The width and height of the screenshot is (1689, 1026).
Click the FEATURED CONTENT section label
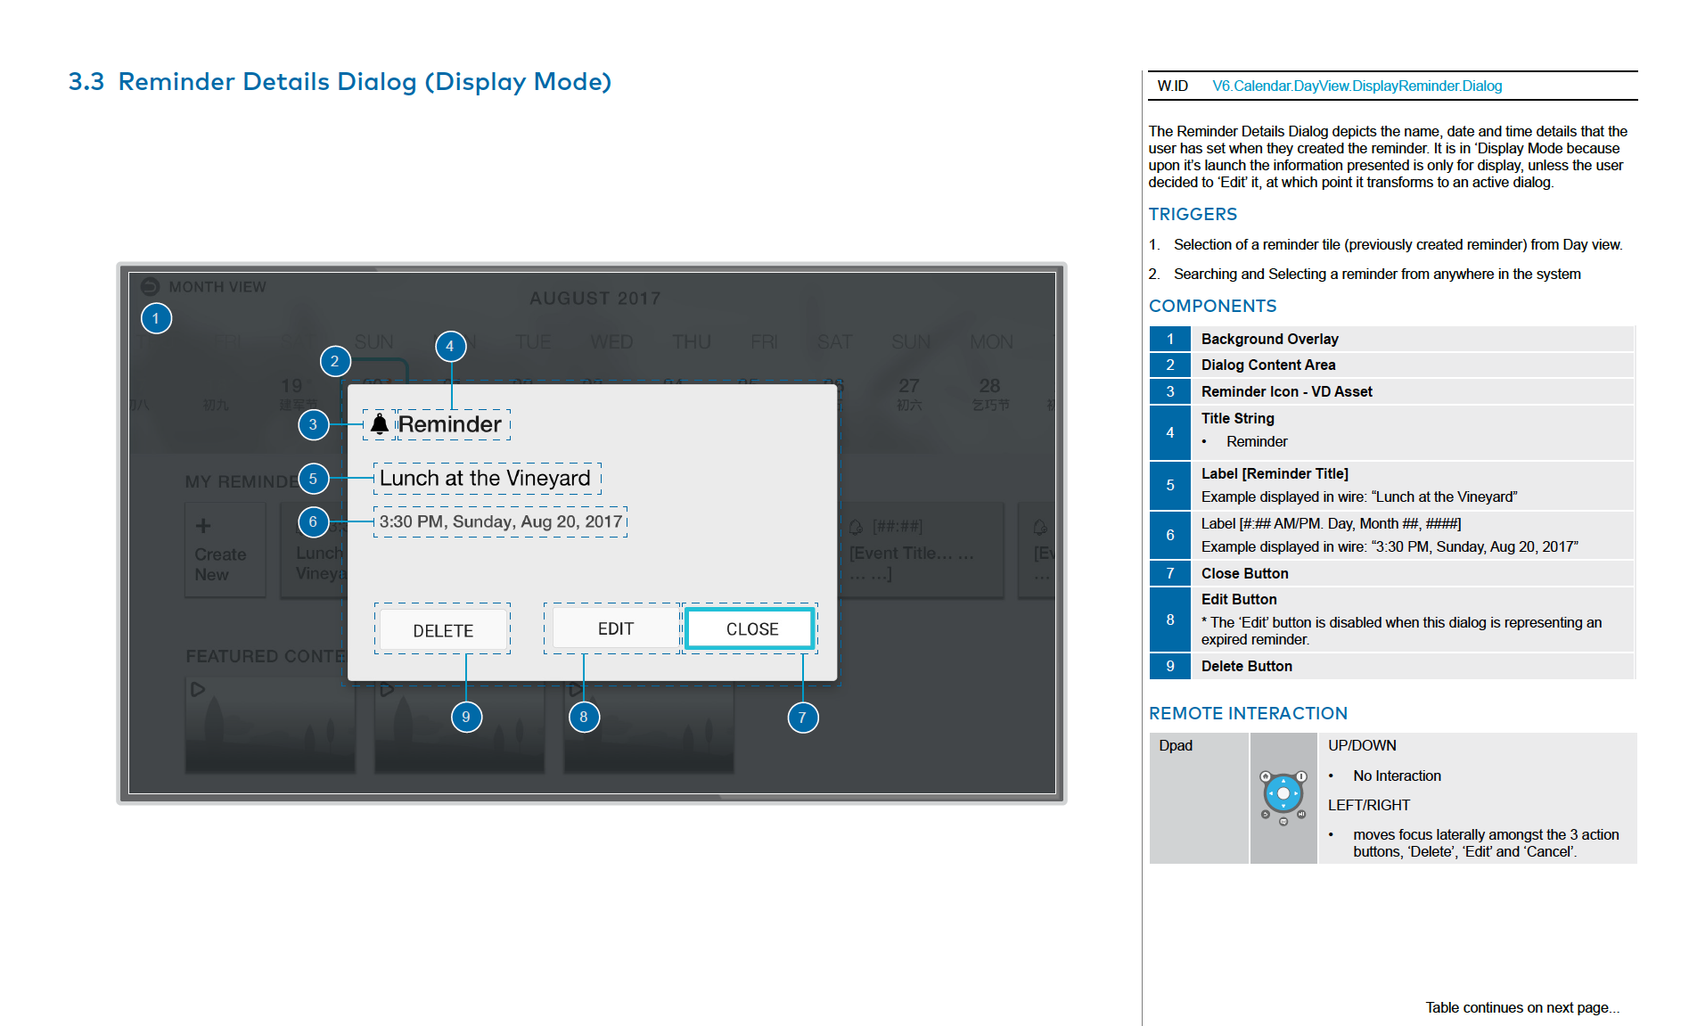point(266,656)
